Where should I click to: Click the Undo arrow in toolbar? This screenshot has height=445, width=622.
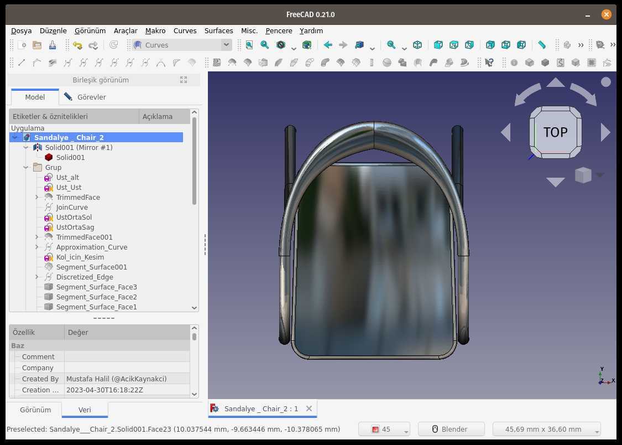(77, 45)
